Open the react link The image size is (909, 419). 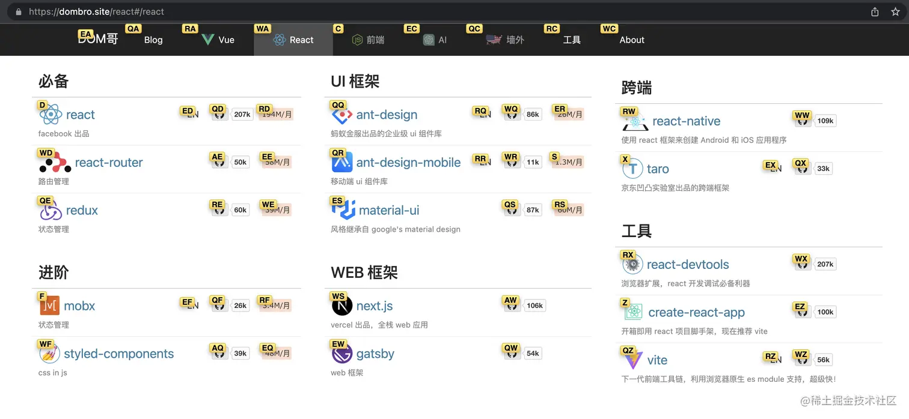click(x=81, y=115)
